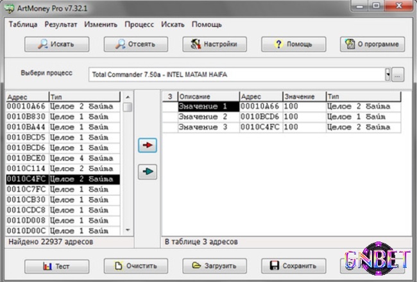Click the Очистить clear button
The width and height of the screenshot is (417, 282).
[135, 266]
